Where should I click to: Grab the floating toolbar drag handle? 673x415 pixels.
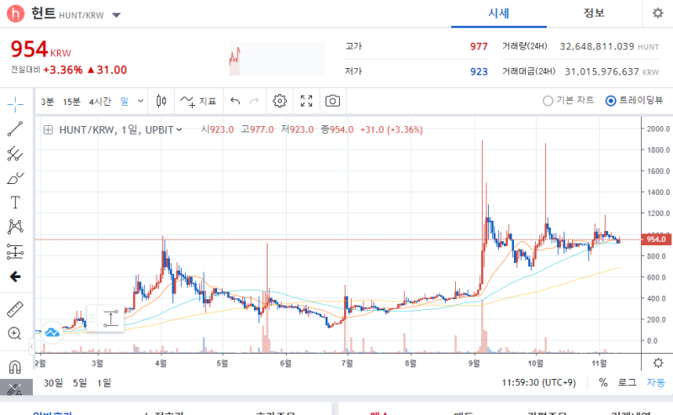coord(92,318)
